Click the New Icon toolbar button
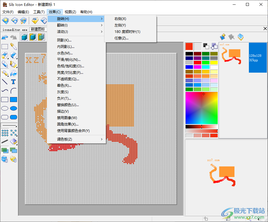This screenshot has height=222, width=268. [6, 21]
